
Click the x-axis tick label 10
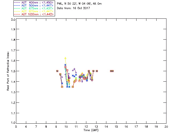(66, 127)
